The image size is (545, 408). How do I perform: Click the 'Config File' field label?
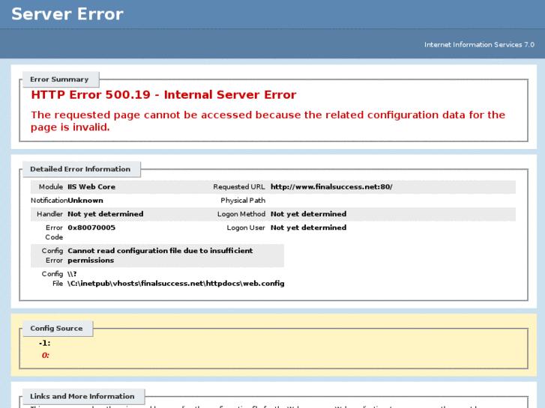tap(52, 278)
